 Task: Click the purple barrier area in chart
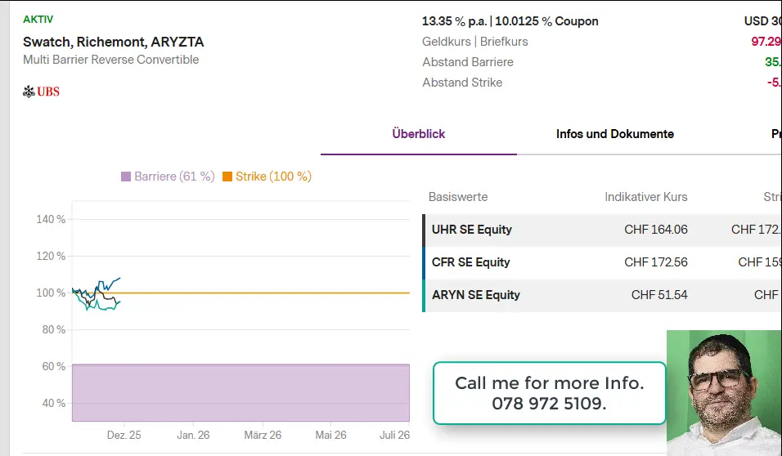240,393
